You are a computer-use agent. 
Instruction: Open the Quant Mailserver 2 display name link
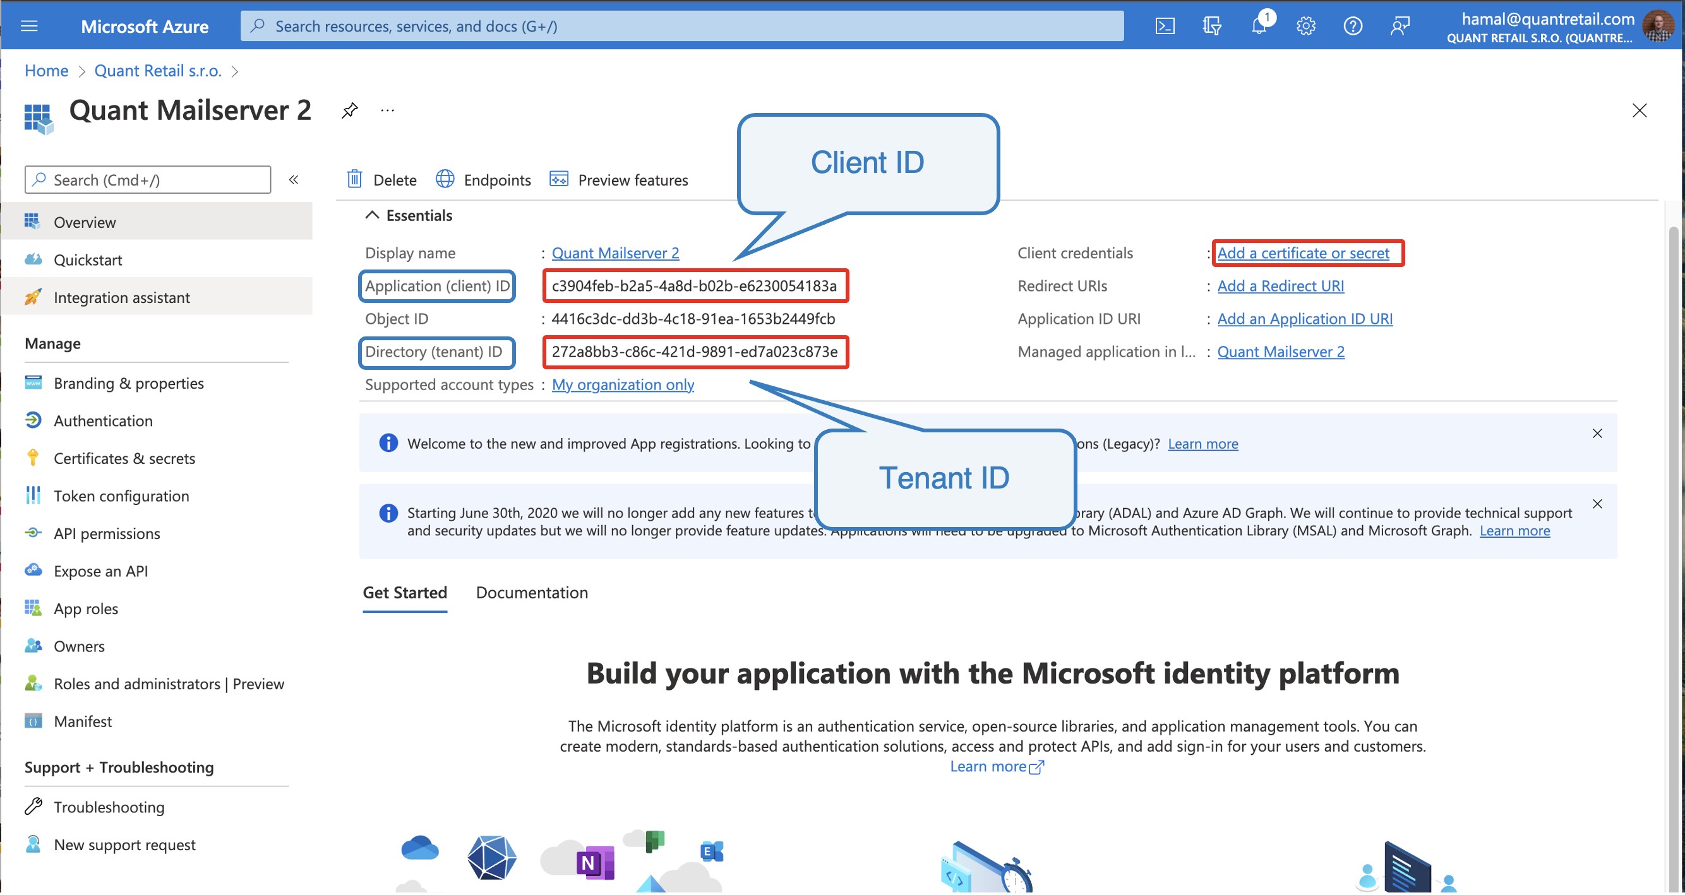[616, 253]
